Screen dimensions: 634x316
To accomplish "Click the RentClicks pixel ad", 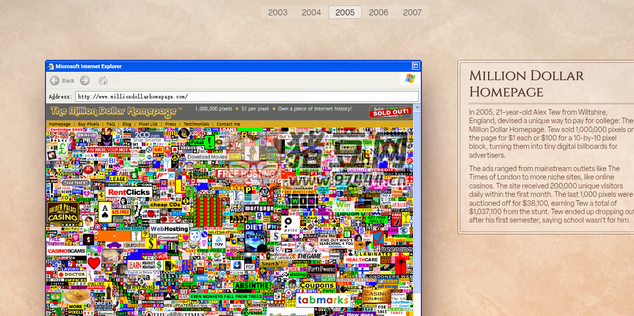I will pyautogui.click(x=129, y=192).
